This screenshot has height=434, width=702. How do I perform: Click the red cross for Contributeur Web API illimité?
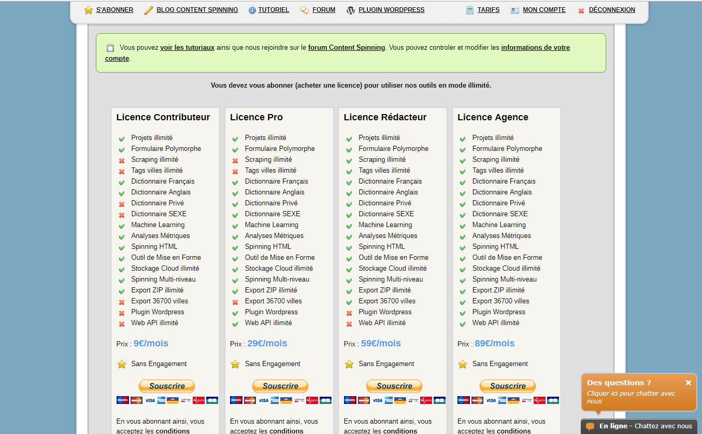[122, 324]
